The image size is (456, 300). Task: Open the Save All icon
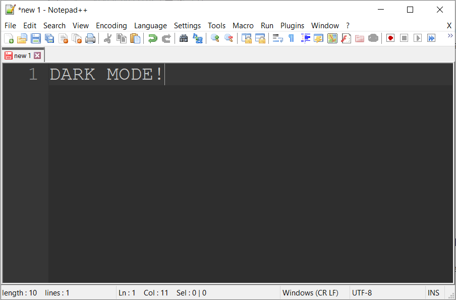pyautogui.click(x=49, y=38)
